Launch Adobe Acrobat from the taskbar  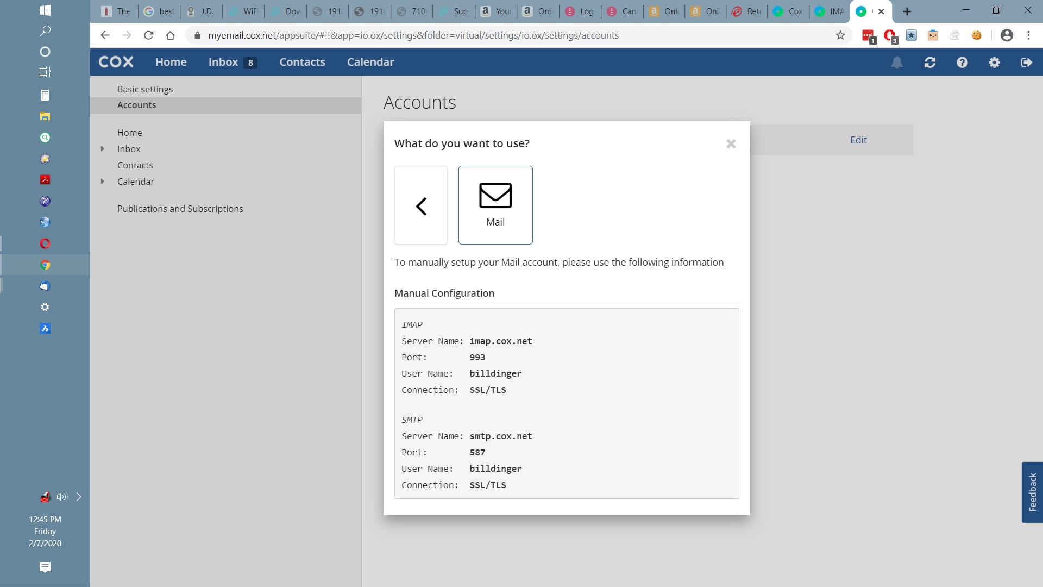[x=45, y=180]
